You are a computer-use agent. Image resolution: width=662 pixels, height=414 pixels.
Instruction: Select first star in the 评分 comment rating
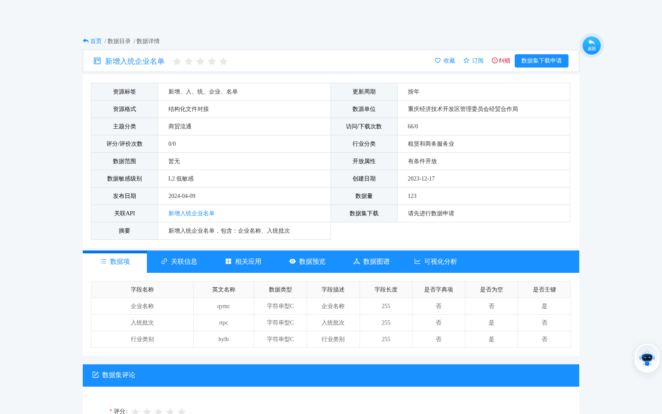tap(135, 411)
